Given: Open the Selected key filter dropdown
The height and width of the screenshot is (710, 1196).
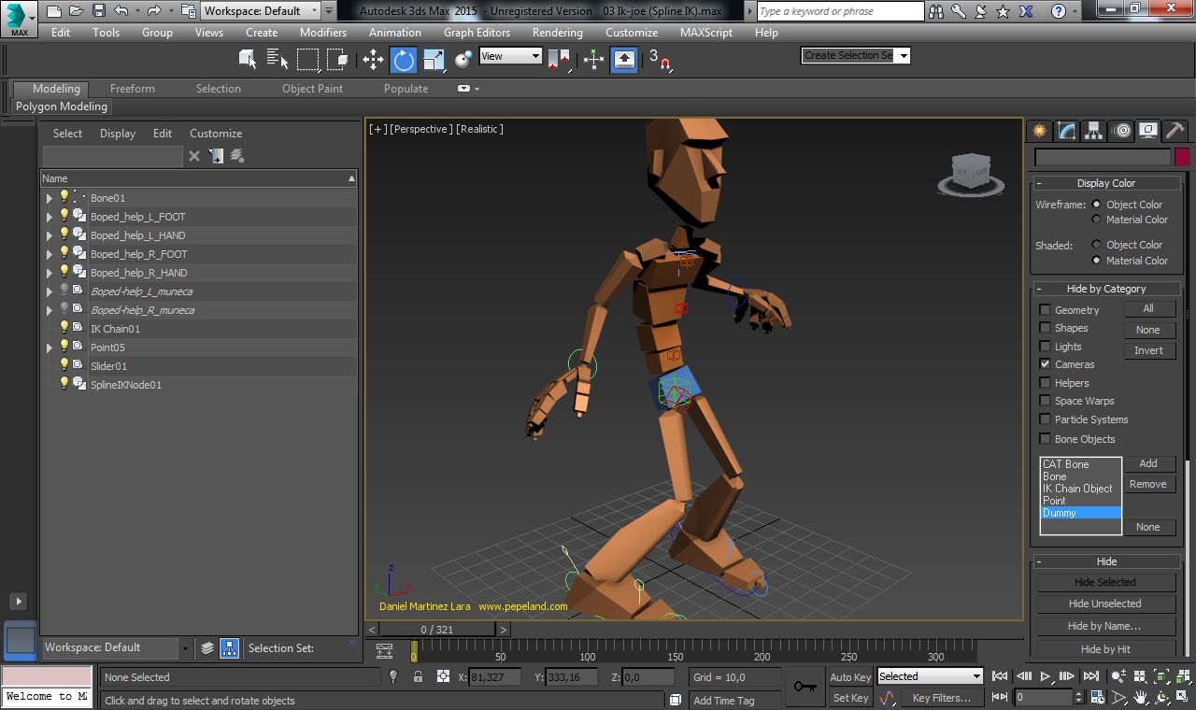Looking at the screenshot, I should tap(930, 676).
